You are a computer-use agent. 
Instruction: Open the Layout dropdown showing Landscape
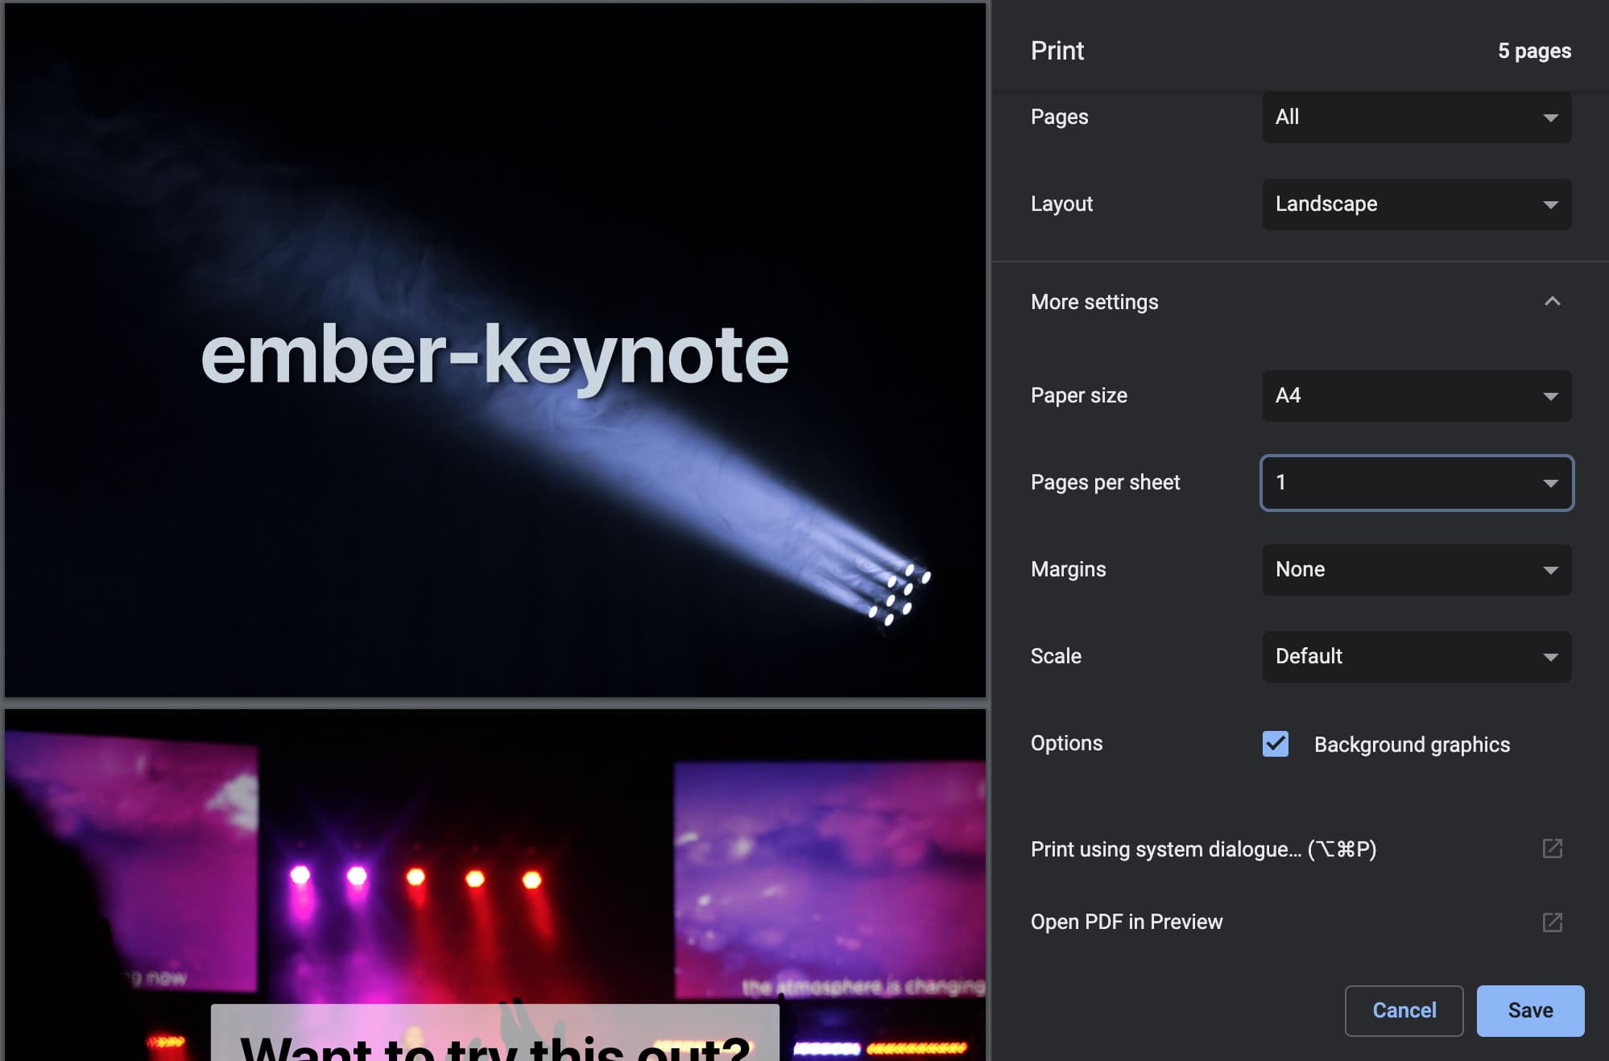(x=1416, y=204)
